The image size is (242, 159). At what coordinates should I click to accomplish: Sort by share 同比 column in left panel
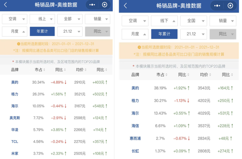(60, 70)
